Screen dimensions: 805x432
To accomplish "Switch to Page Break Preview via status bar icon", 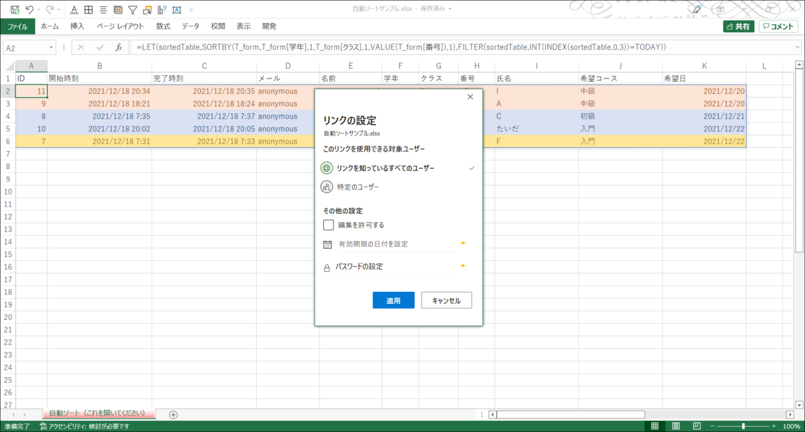I will click(698, 425).
